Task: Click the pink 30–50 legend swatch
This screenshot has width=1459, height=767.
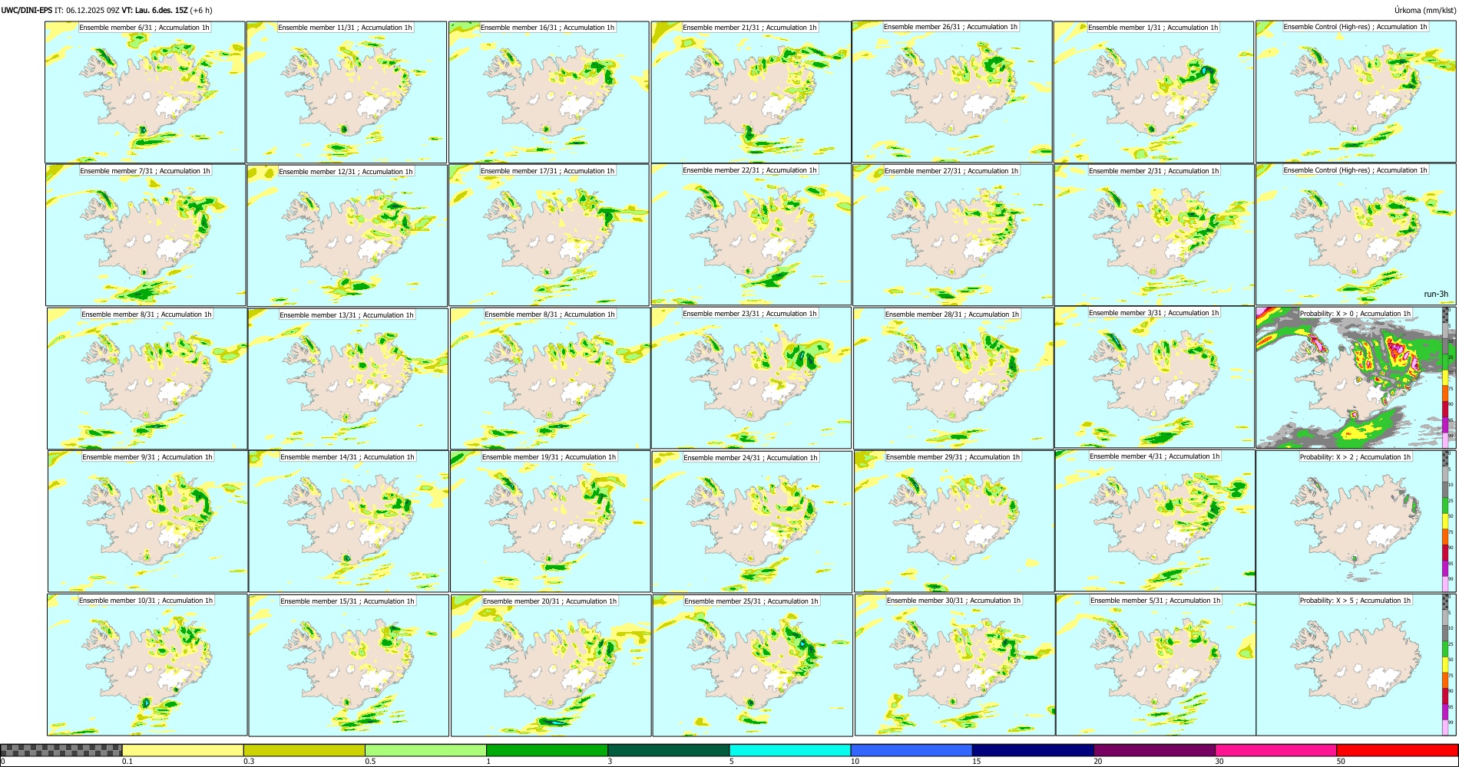Action: point(1275,750)
